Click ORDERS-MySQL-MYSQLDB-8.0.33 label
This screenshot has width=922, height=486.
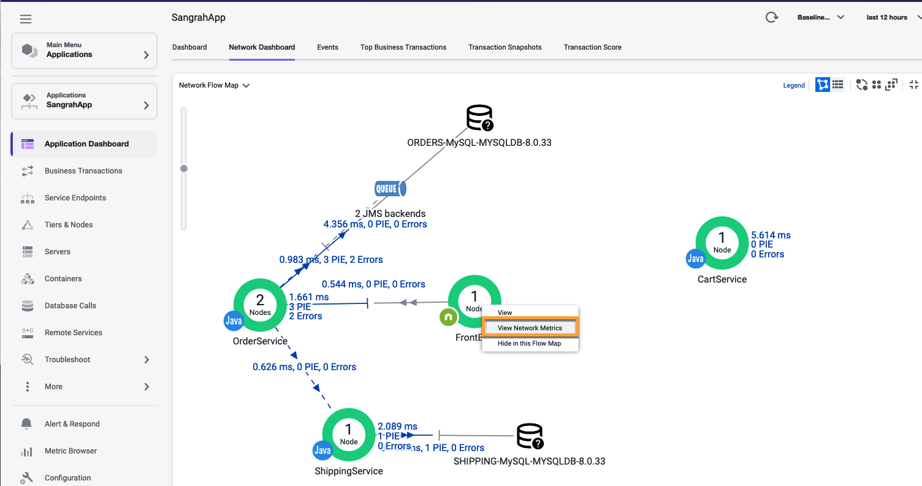click(x=479, y=143)
